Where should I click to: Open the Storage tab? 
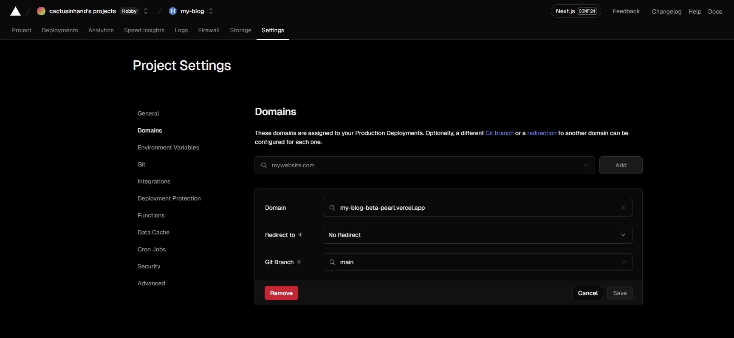pyautogui.click(x=240, y=30)
